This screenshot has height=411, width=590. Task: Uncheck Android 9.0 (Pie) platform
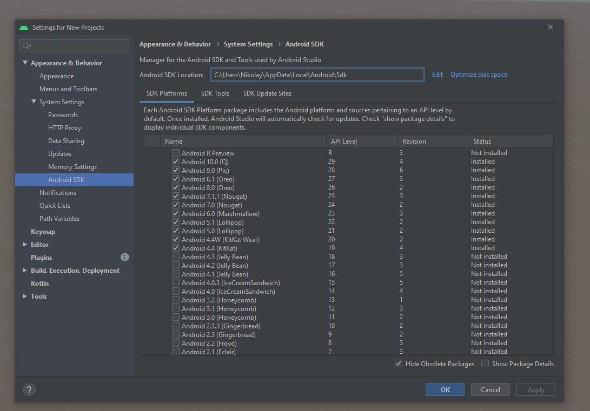tap(176, 170)
